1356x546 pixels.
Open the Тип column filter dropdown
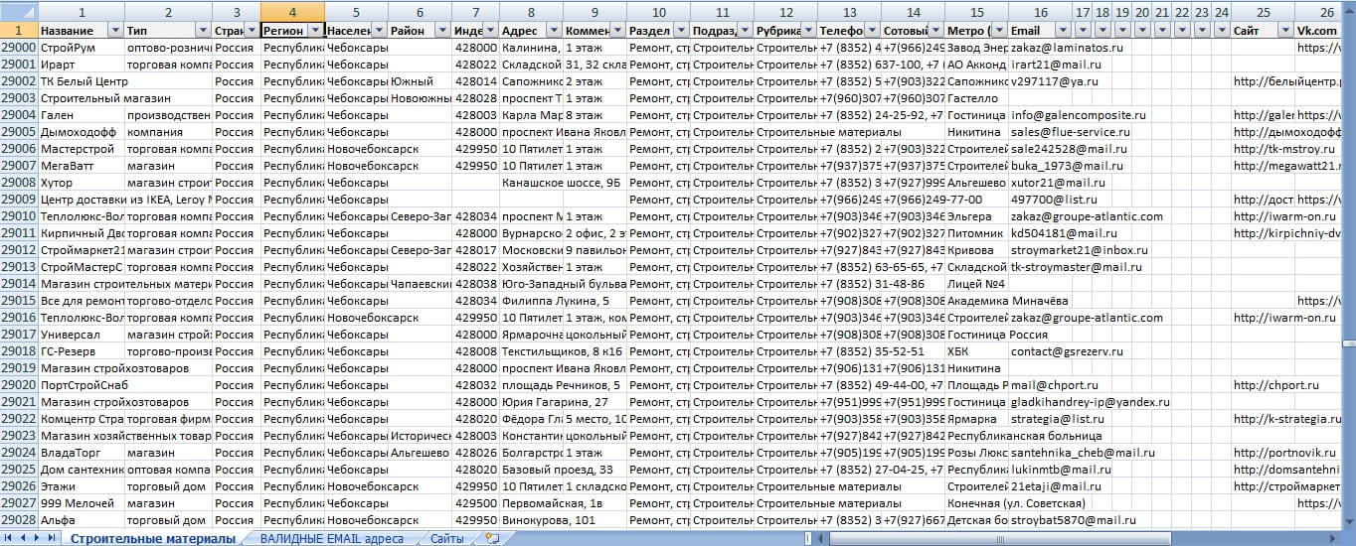(x=203, y=31)
